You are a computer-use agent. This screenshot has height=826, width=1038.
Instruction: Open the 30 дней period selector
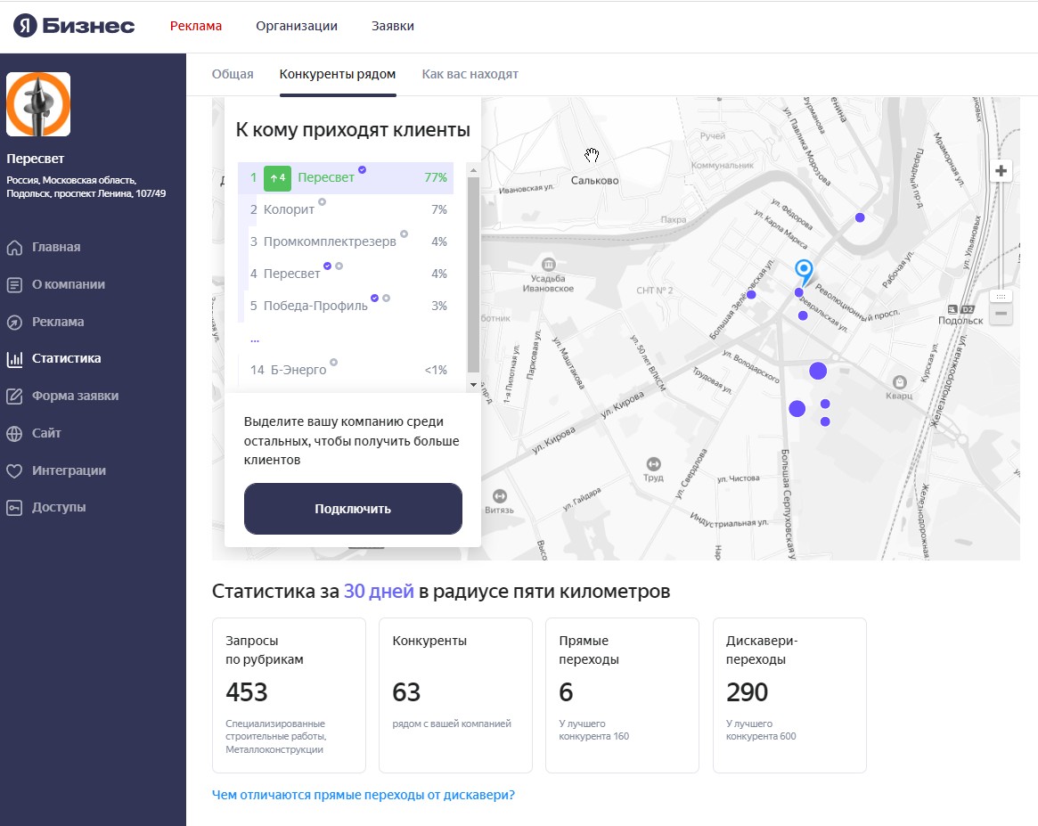pyautogui.click(x=378, y=592)
